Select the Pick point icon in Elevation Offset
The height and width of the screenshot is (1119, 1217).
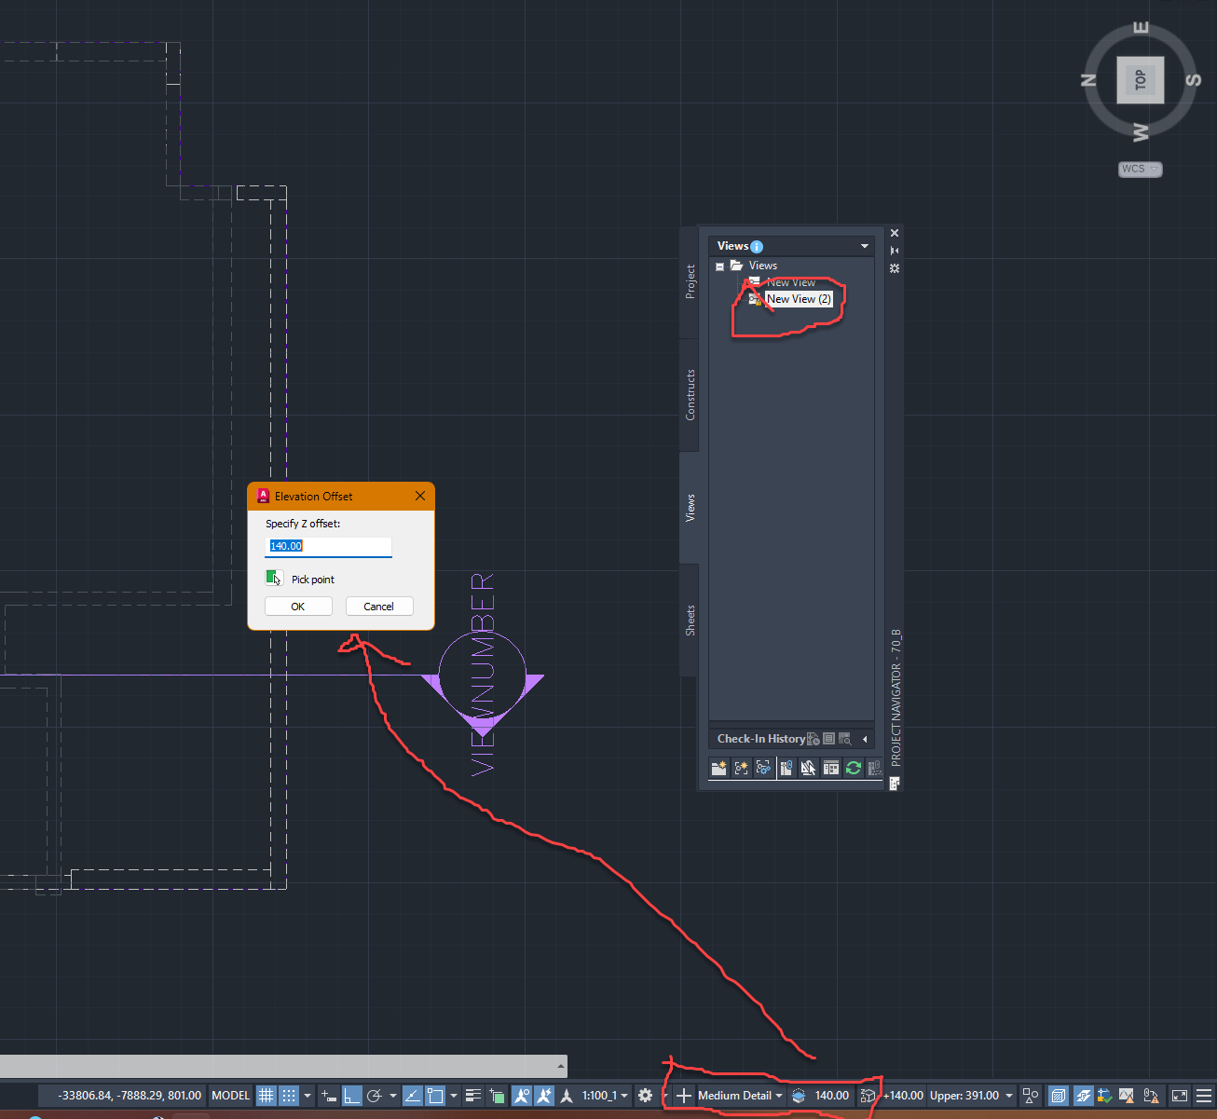[273, 578]
